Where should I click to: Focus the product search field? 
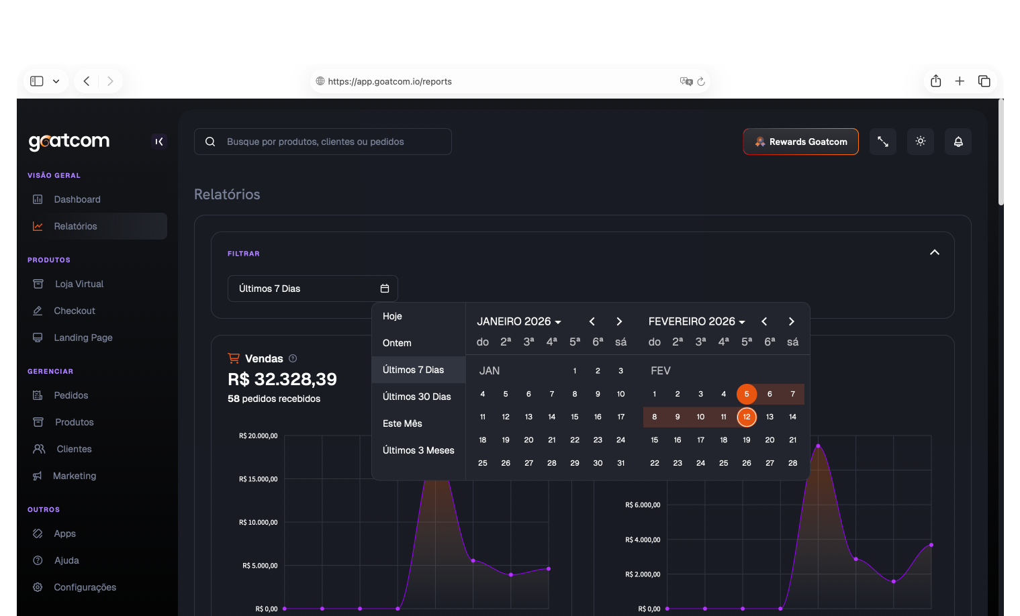(323, 142)
